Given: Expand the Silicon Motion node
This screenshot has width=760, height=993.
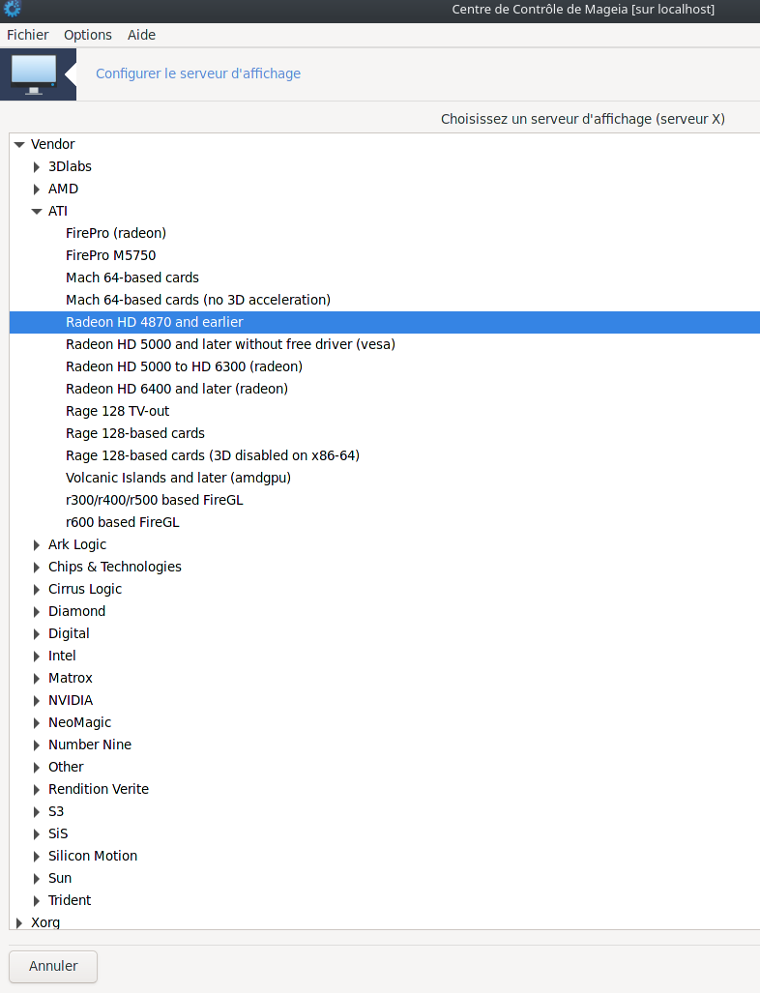Looking at the screenshot, I should pos(36,857).
